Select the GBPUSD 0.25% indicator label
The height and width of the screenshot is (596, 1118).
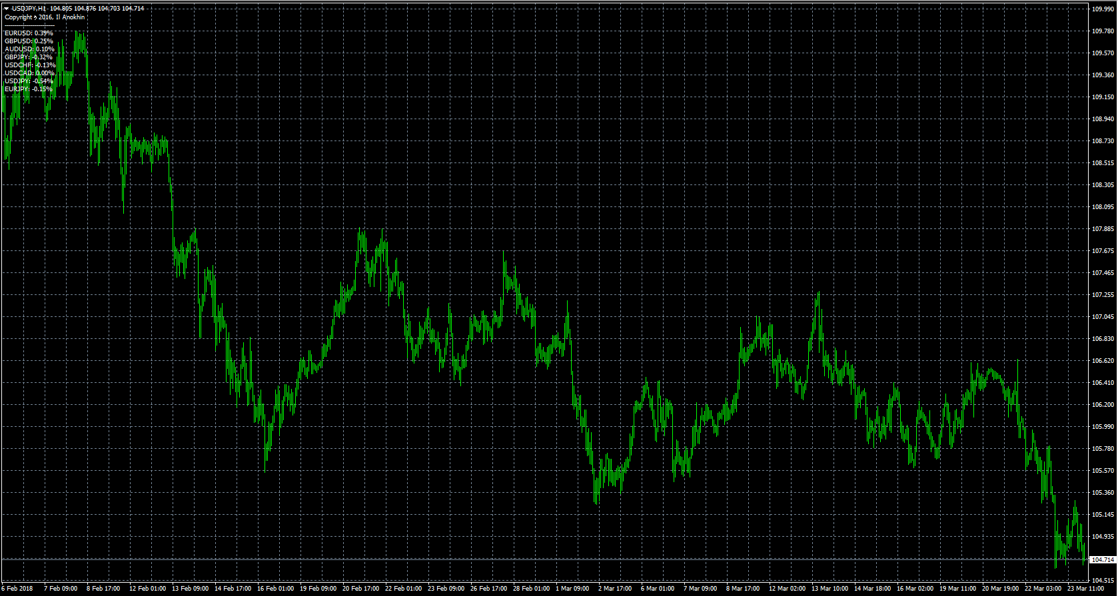(29, 41)
